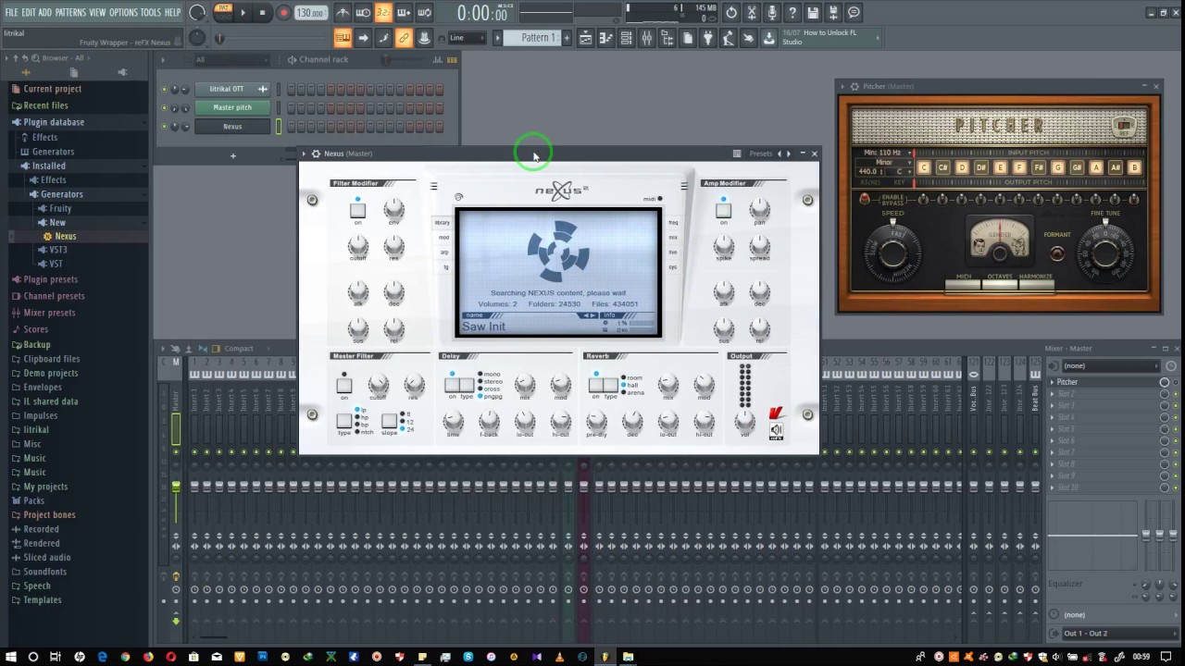Click the Chrome icon in the taskbar
This screenshot has width=1185, height=666.
pos(125,657)
